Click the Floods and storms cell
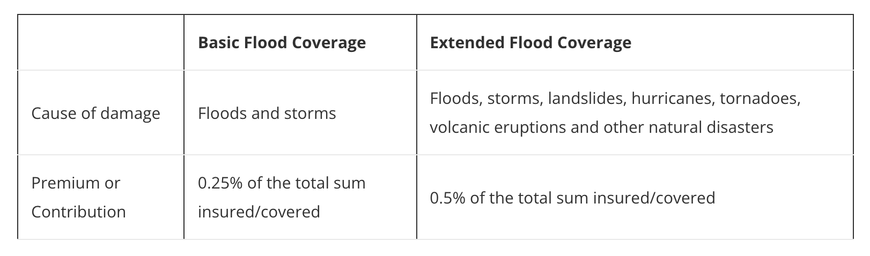The width and height of the screenshot is (870, 256). pos(267,114)
